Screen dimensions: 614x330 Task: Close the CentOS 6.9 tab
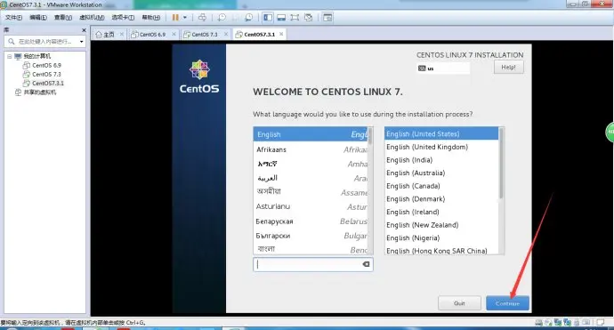click(174, 34)
